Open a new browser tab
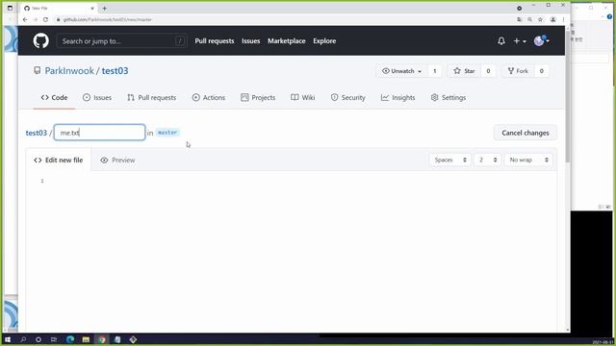The height and width of the screenshot is (346, 616). click(x=105, y=9)
